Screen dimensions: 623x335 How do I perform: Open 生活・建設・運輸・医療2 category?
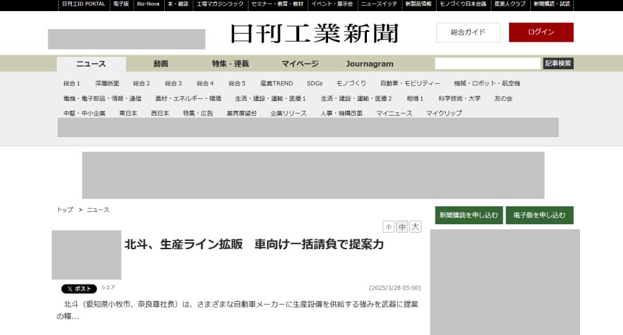click(356, 98)
